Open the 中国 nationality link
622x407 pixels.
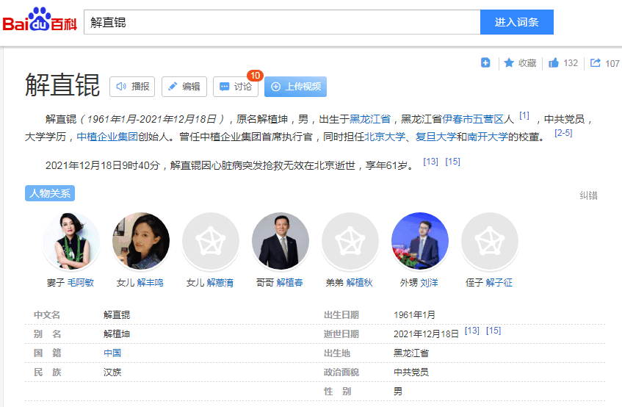[x=112, y=353]
